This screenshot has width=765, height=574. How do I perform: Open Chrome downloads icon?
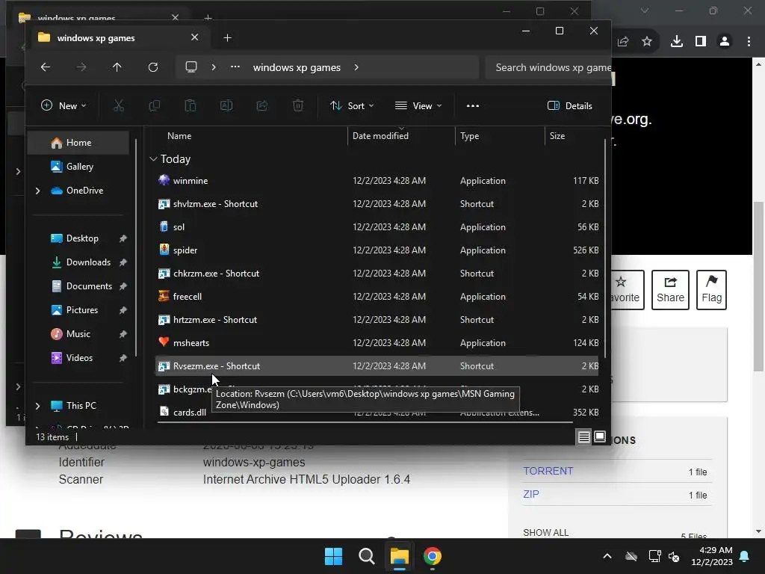click(676, 42)
